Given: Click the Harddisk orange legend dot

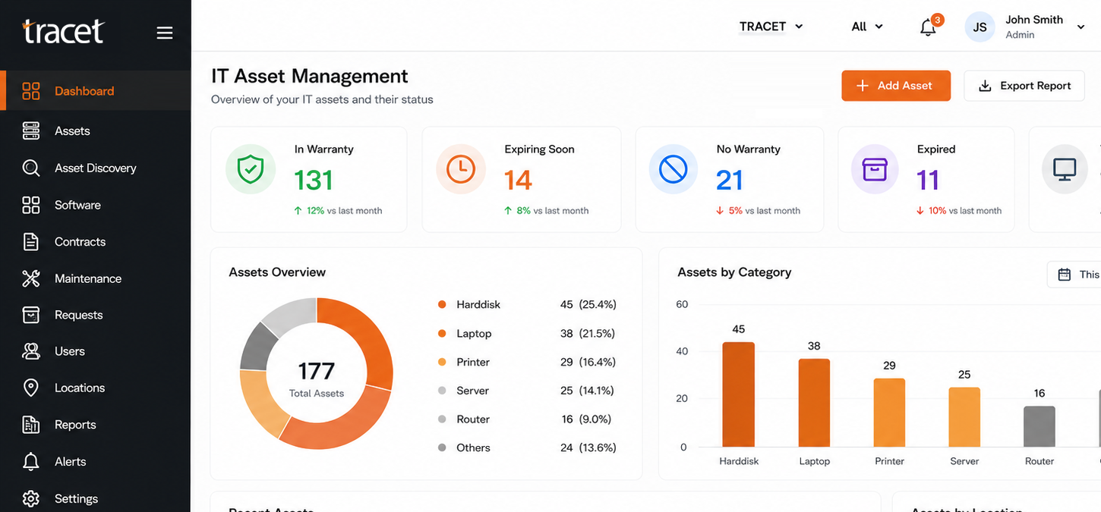Looking at the screenshot, I should click(442, 304).
